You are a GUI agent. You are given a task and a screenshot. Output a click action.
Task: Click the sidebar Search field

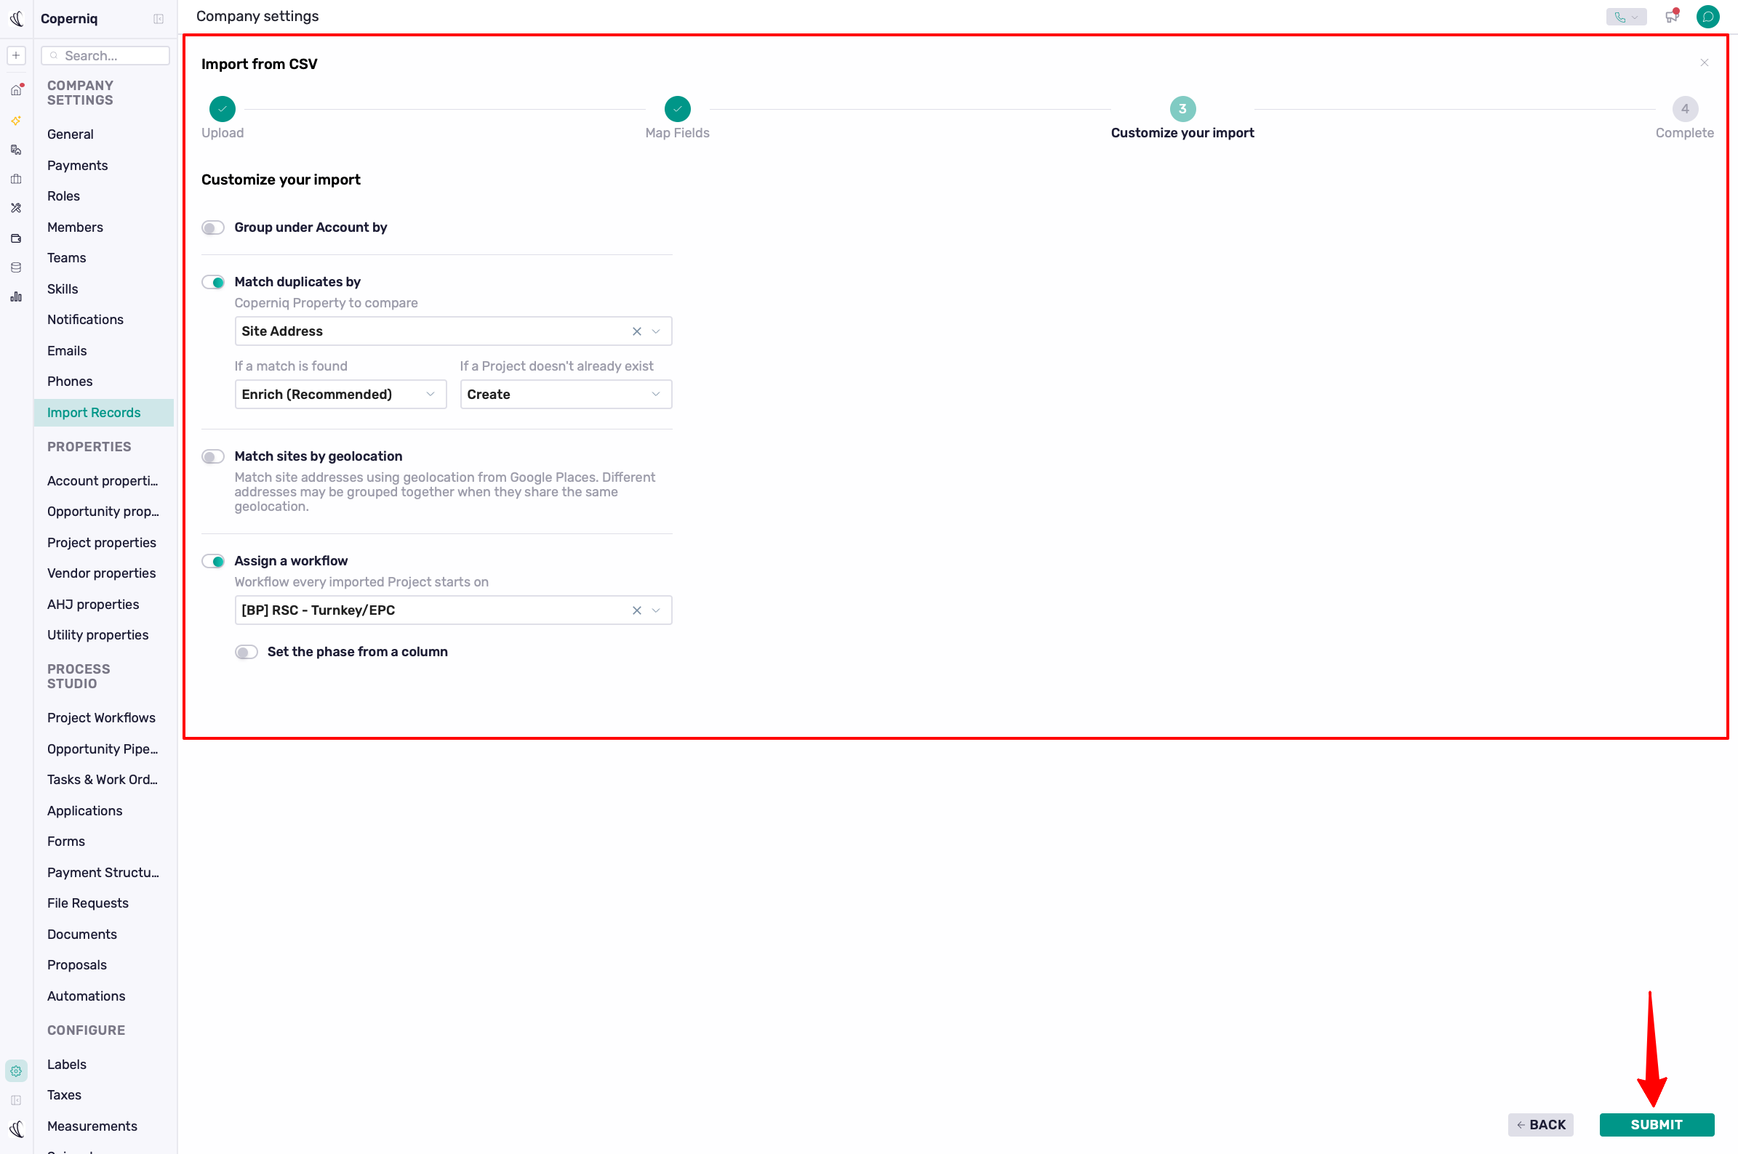(x=105, y=56)
